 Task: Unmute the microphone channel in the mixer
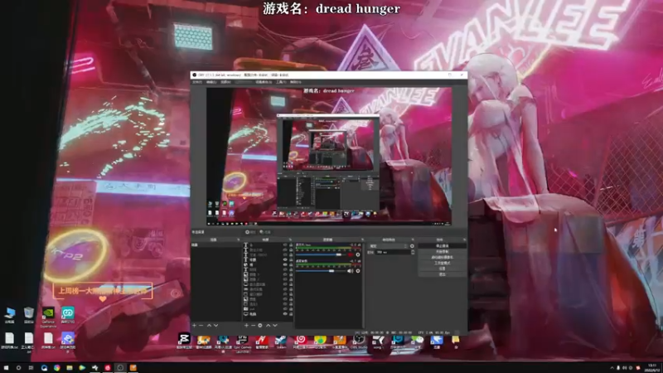click(x=350, y=254)
